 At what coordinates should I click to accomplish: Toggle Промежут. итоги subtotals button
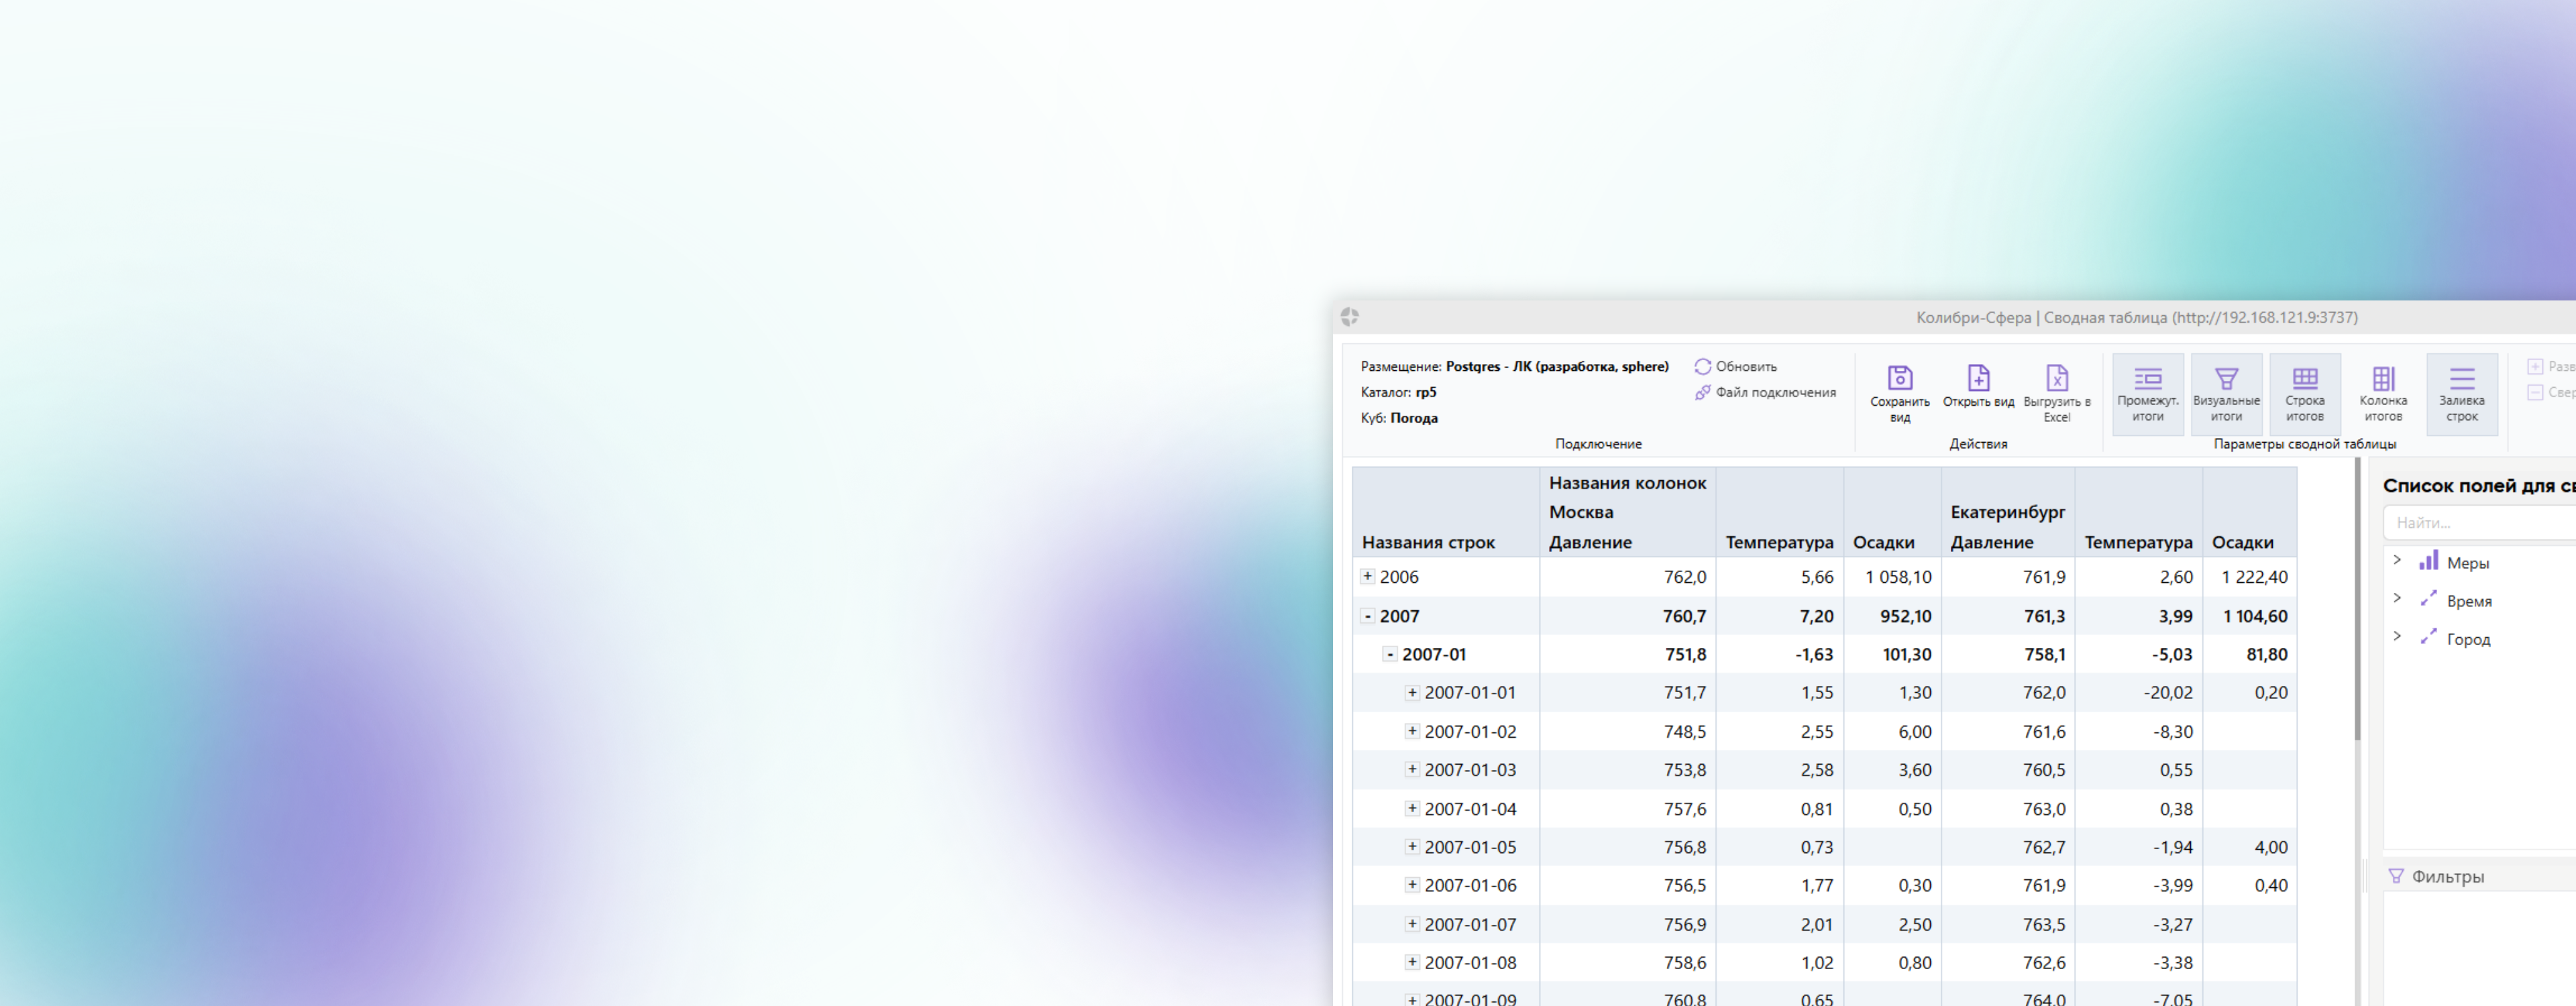pyautogui.click(x=2147, y=394)
